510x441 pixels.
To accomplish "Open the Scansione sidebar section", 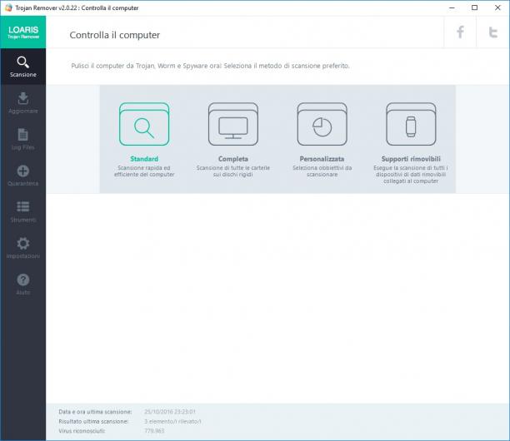I will 23,67.
